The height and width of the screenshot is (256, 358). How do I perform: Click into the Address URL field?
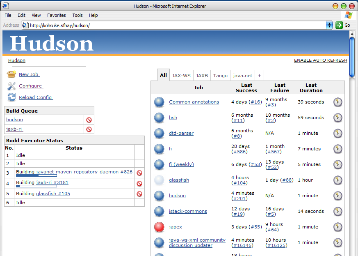[178, 25]
